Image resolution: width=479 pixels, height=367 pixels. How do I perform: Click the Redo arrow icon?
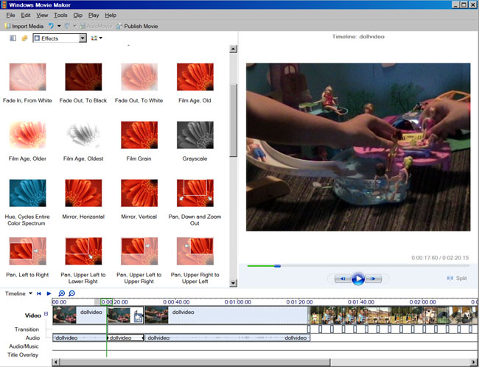(67, 26)
